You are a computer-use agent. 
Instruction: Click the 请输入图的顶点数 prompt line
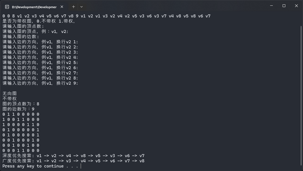pyautogui.click(x=23, y=26)
